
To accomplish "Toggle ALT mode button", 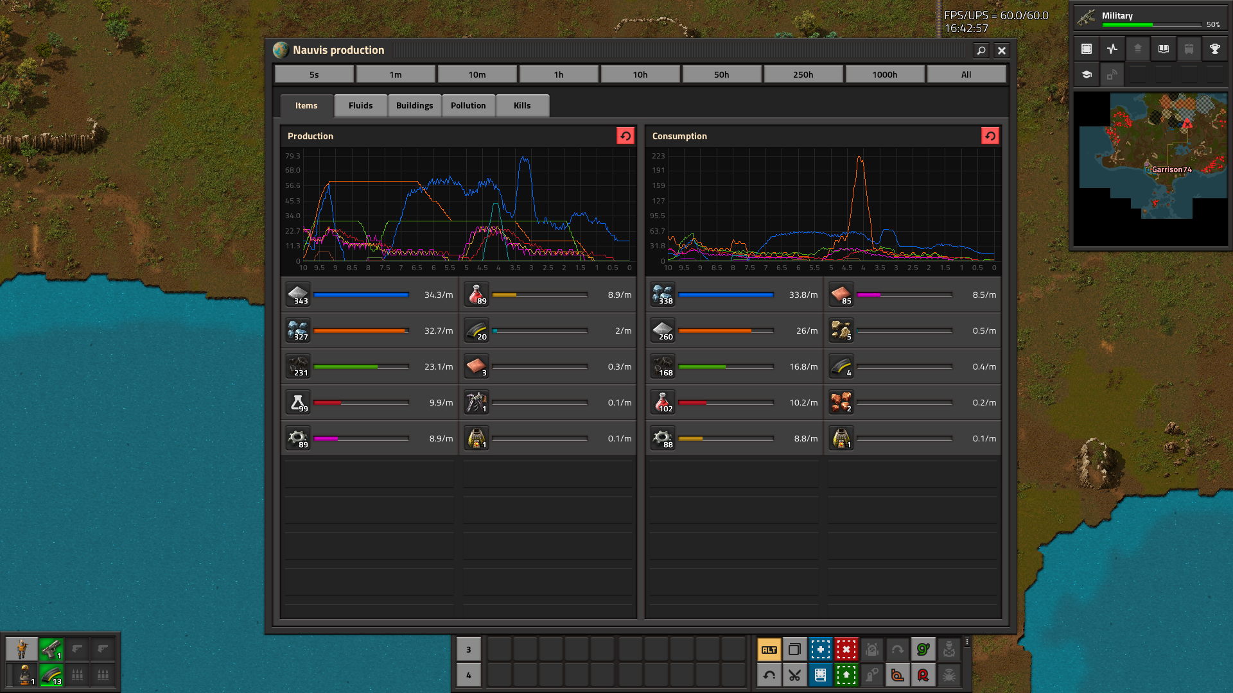I will coord(769,649).
